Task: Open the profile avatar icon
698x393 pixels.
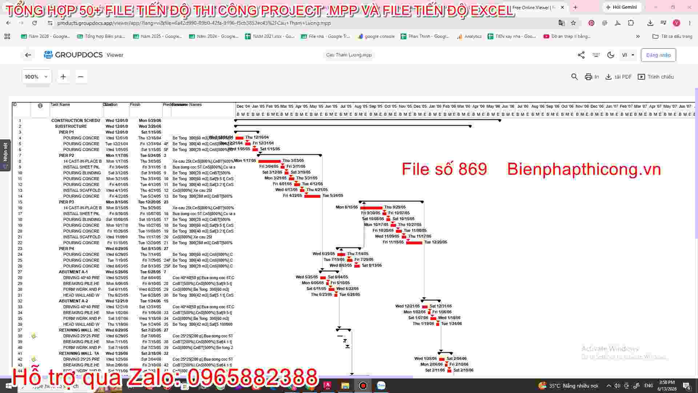Action: click(676, 23)
